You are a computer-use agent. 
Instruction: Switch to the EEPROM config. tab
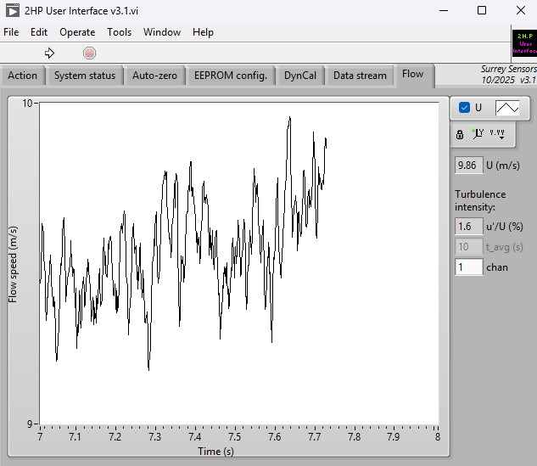coord(231,76)
